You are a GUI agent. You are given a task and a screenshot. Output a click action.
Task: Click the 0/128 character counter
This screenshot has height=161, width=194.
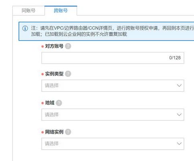pos(175,58)
